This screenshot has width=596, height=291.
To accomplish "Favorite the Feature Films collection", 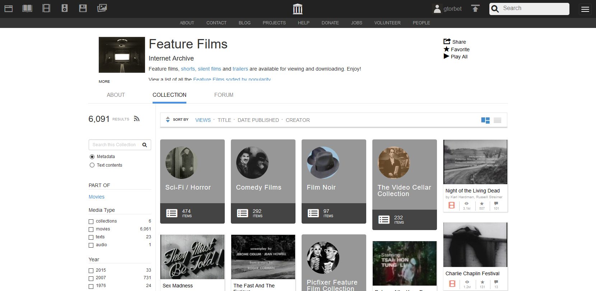I will click(x=456, y=49).
